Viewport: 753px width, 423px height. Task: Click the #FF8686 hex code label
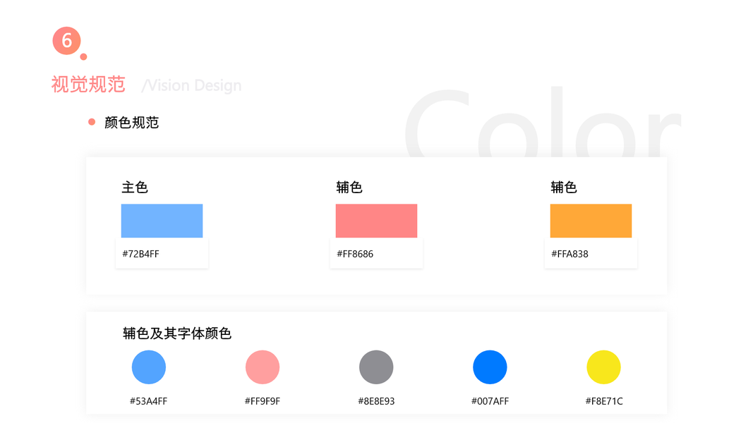(x=355, y=254)
